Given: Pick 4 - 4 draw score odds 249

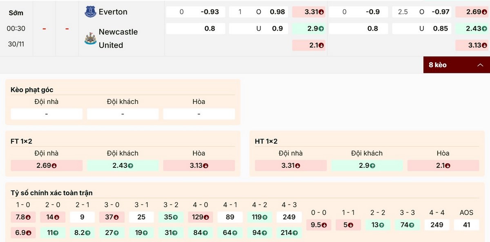Looking at the screenshot, I should 437,224.
